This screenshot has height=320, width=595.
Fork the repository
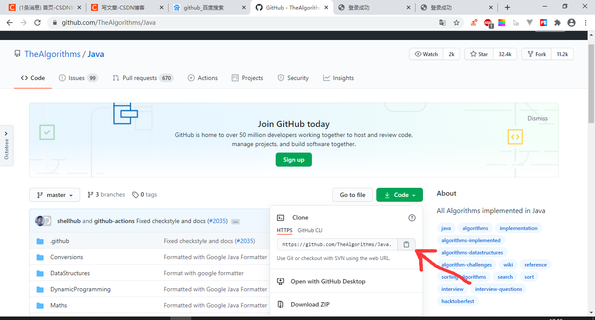pos(537,54)
